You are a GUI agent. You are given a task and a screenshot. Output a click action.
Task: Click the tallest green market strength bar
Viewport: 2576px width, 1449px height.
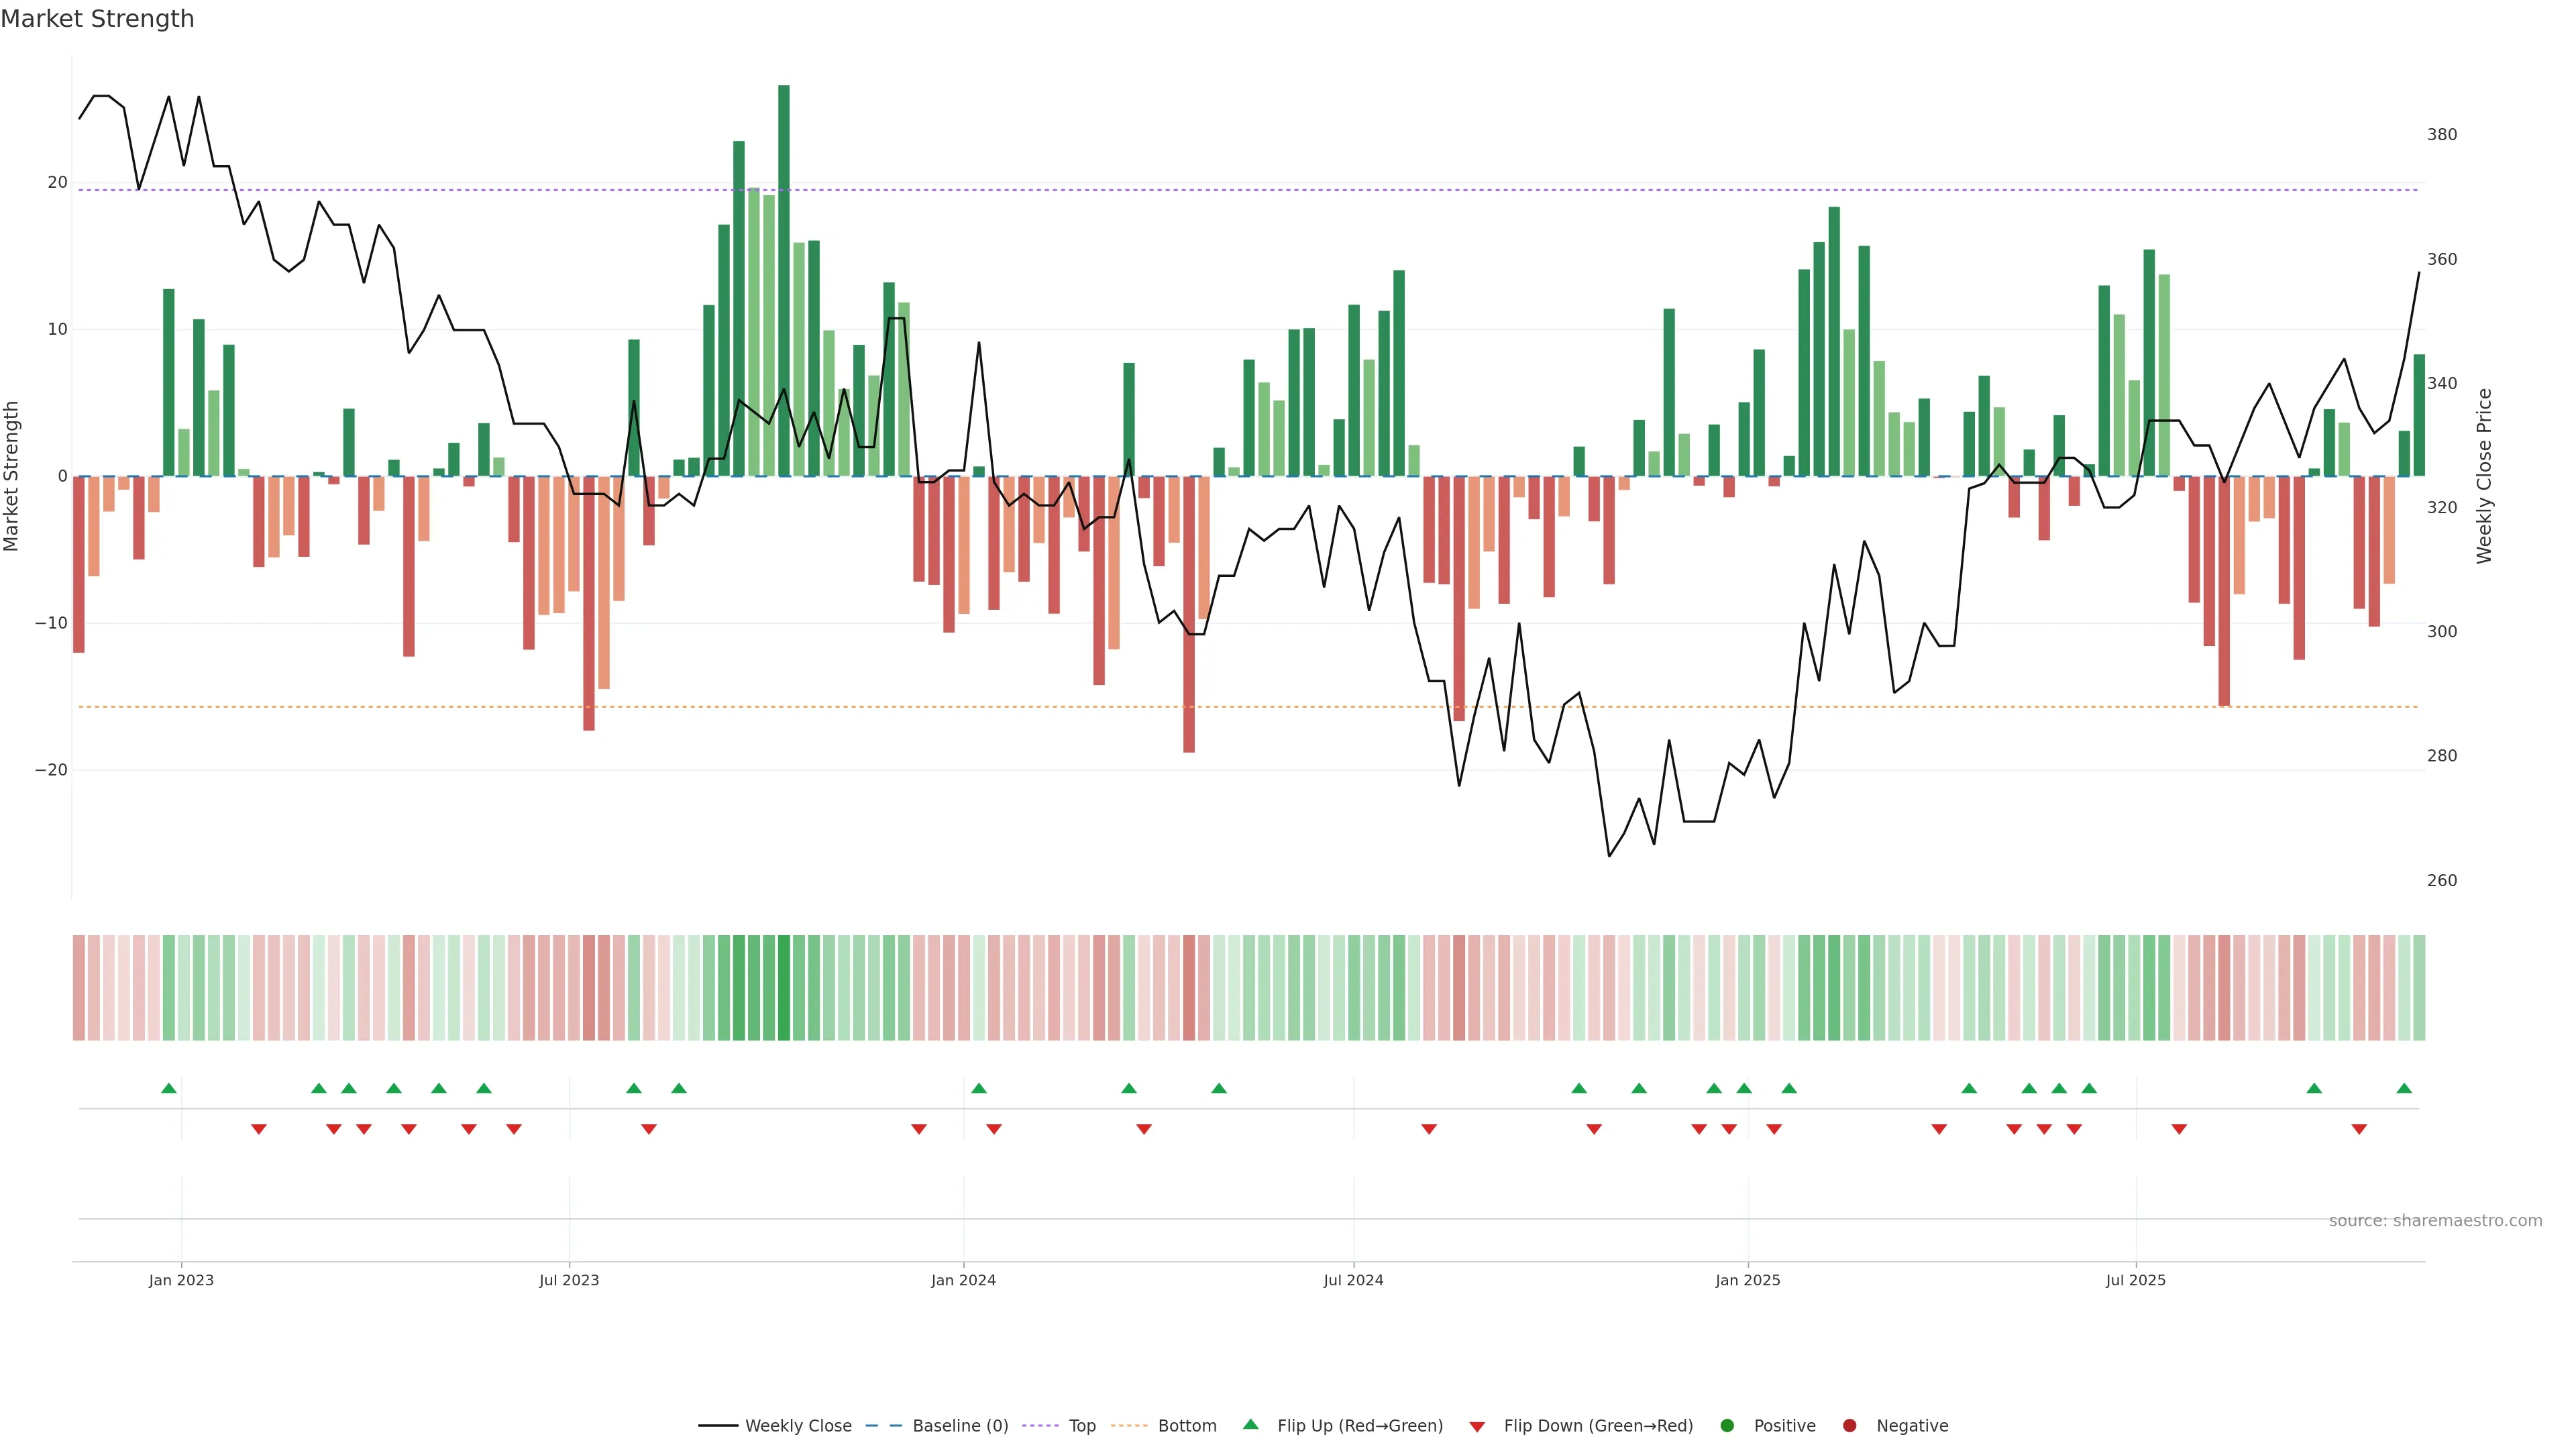pos(784,280)
